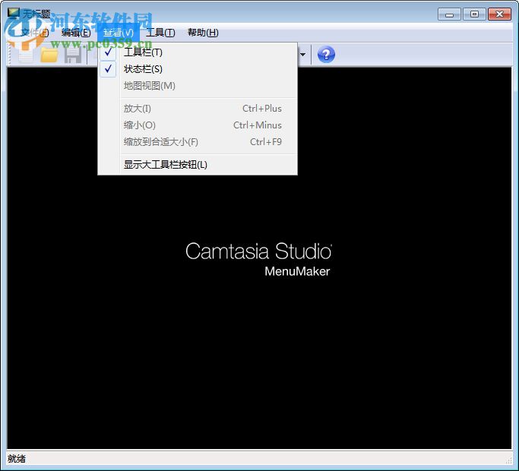Image resolution: width=519 pixels, height=471 pixels.
Task: Open the 帮助(H) menu
Action: [203, 33]
